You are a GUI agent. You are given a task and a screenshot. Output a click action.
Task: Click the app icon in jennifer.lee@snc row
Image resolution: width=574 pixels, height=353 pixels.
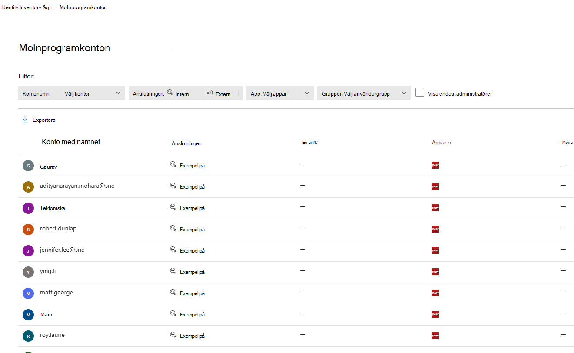click(435, 250)
